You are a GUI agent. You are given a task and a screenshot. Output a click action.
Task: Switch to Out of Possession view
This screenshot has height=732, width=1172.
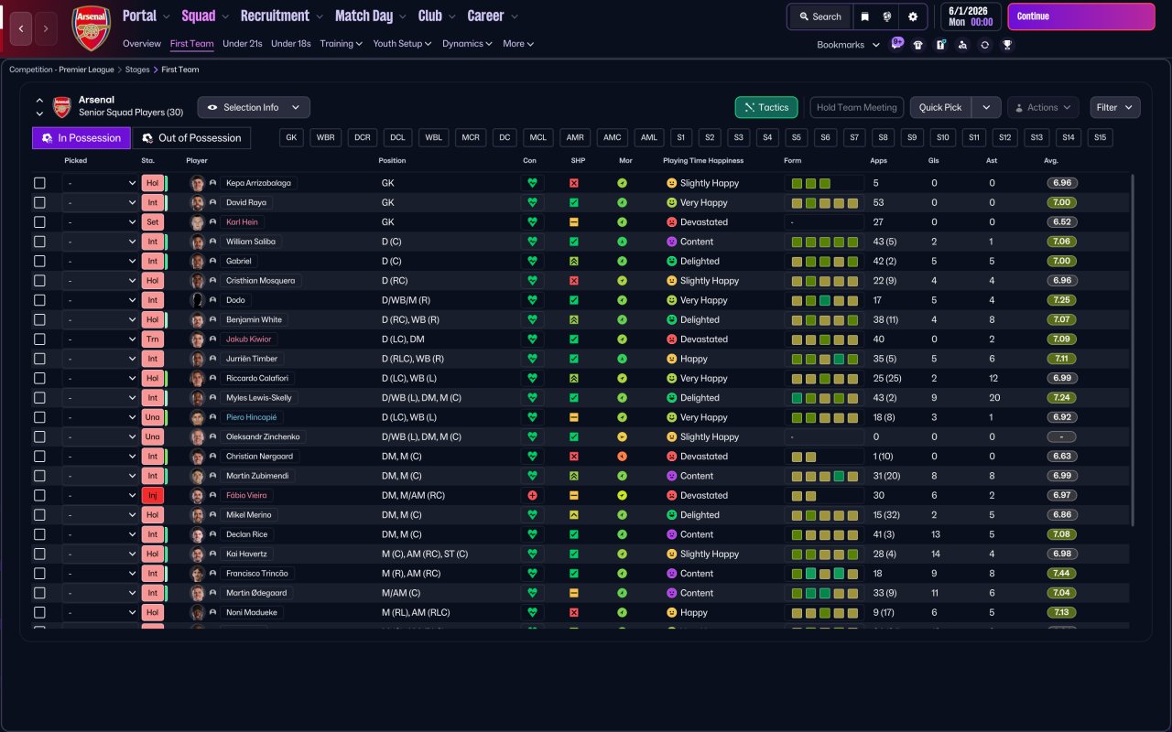191,138
